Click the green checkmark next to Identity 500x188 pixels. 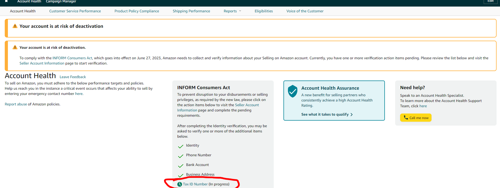180,146
